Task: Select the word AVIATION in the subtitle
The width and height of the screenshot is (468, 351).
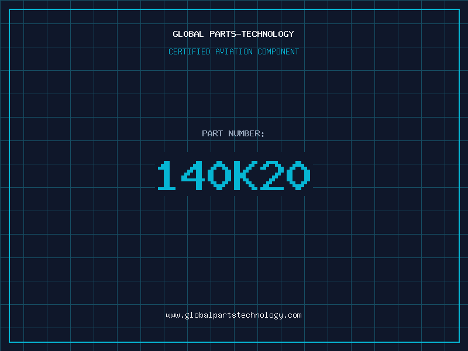Action: tap(234, 51)
